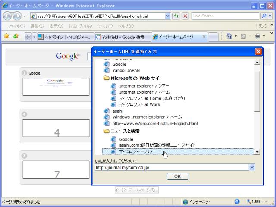Click the Refresh button
Screen dimensions: 276x207
[x=176, y=16]
